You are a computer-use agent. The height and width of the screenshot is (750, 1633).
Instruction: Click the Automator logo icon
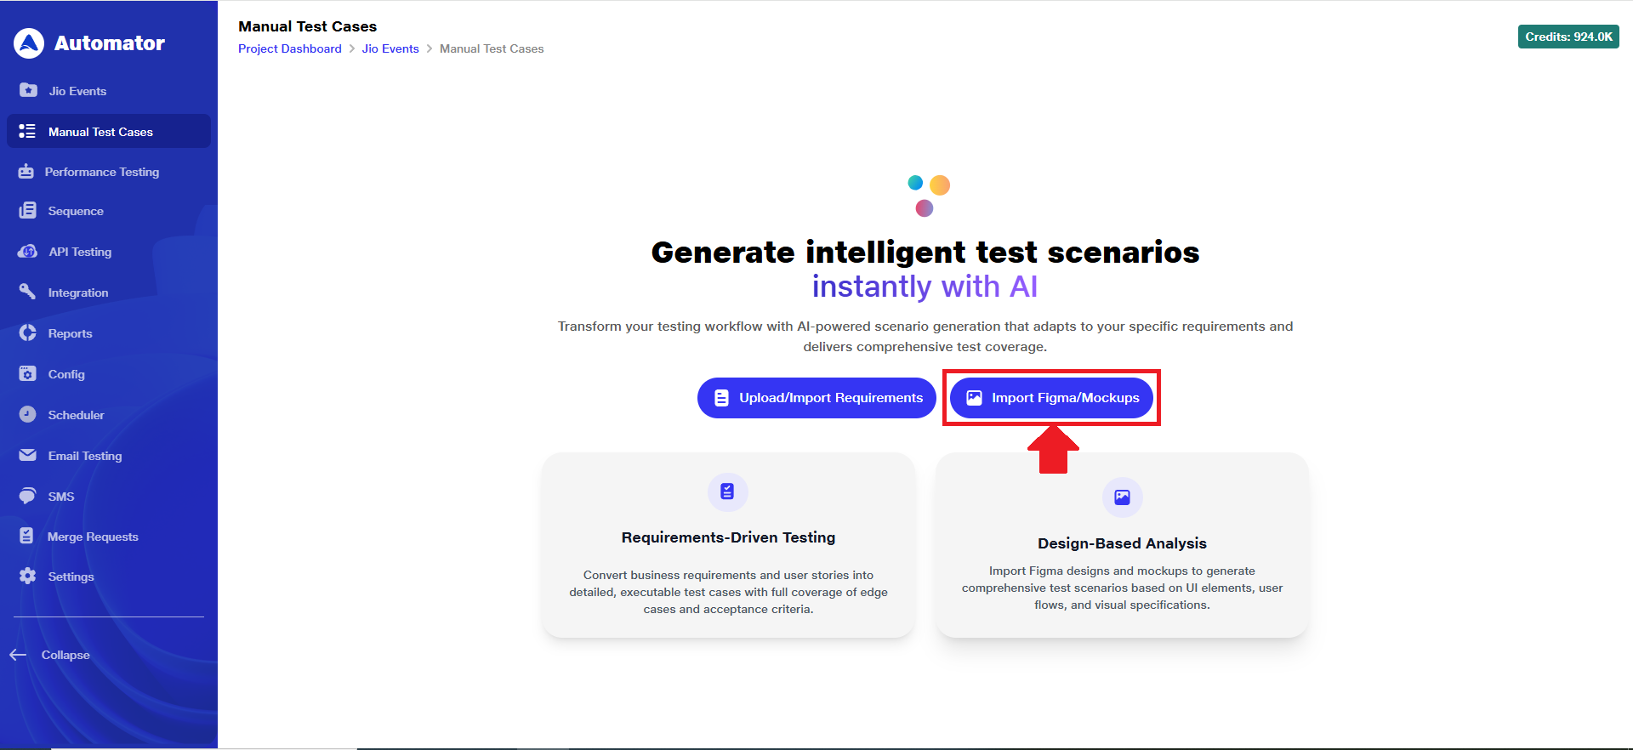point(29,43)
